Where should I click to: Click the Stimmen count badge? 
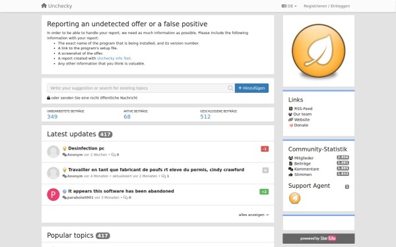(x=343, y=174)
